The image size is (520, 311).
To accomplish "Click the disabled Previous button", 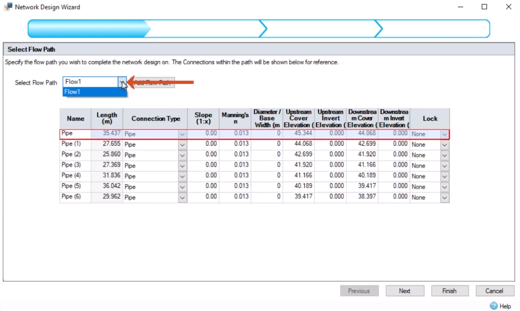I will [359, 291].
